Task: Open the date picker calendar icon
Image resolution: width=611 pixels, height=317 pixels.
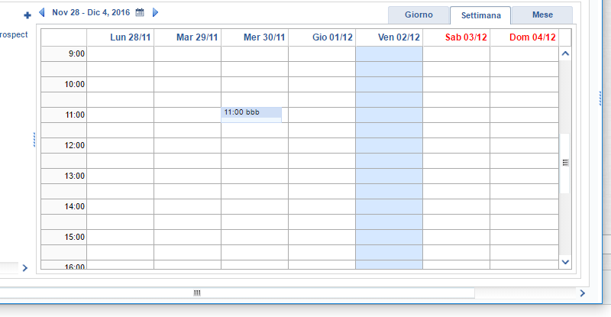Action: (140, 13)
